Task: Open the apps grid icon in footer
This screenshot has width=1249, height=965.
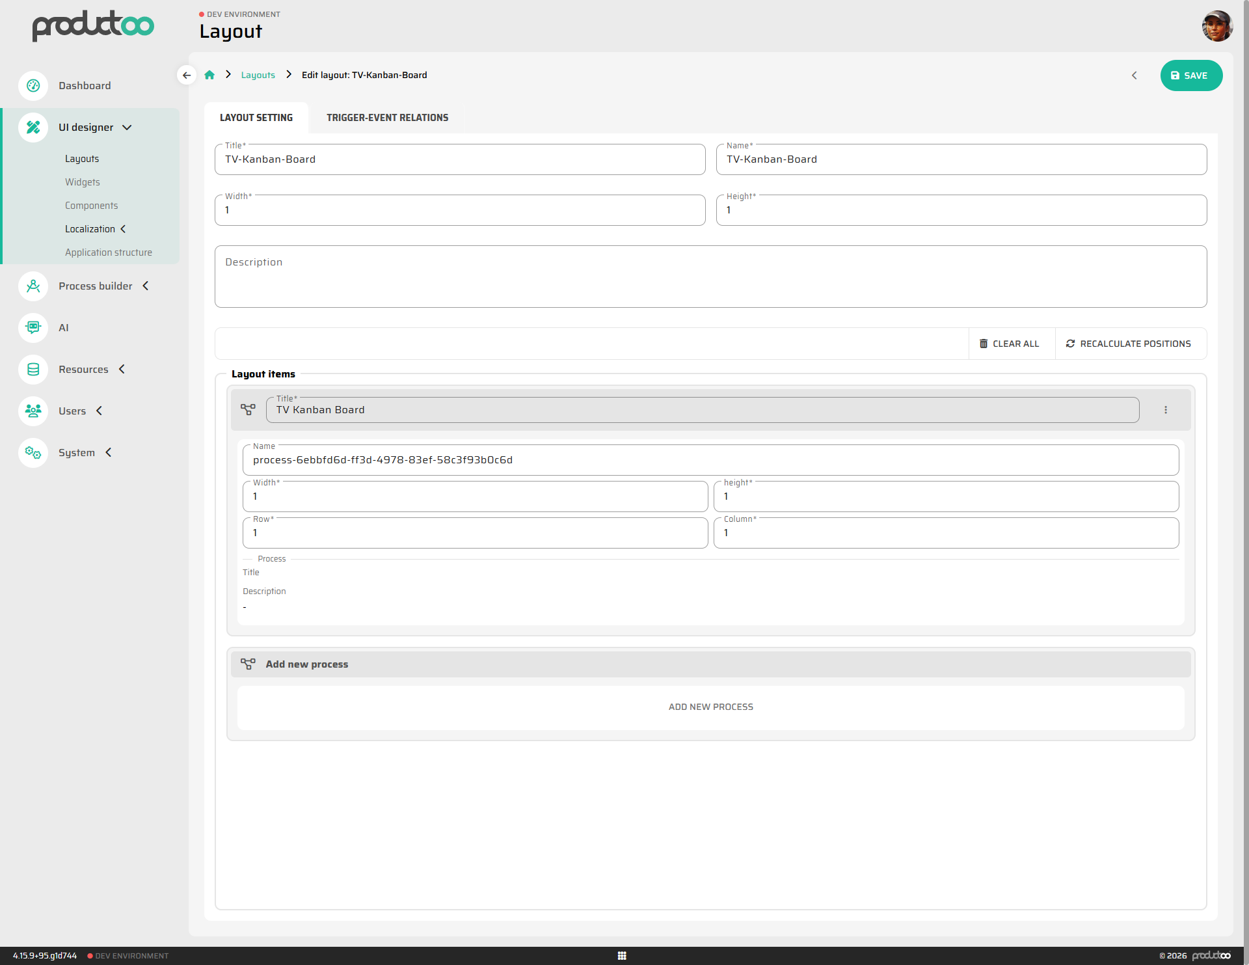Action: coord(622,955)
